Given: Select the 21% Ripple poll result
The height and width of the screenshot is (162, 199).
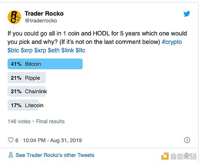Looking at the screenshot, I should pos(27,78).
